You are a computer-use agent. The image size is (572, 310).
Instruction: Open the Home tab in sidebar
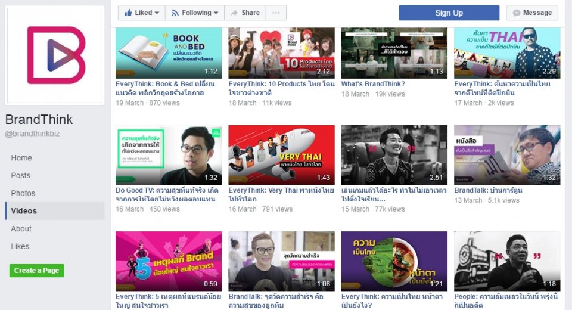pos(21,158)
